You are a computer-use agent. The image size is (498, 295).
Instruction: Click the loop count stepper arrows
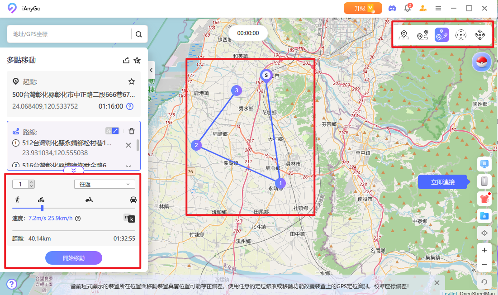click(31, 184)
